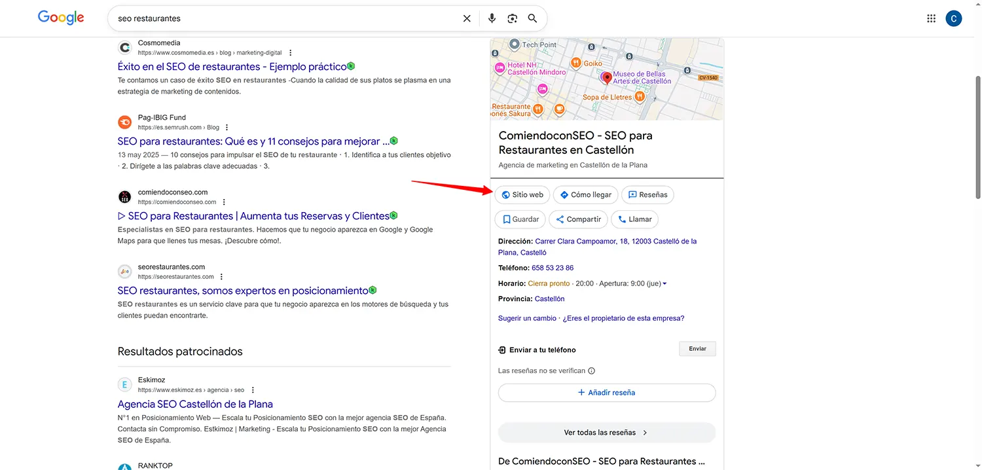The height and width of the screenshot is (470, 982).
Task: Click the 'Compartir' button
Action: (x=579, y=219)
